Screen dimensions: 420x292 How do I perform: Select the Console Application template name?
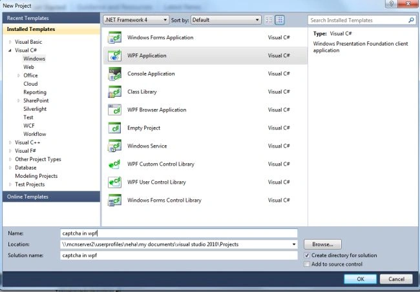tap(151, 73)
